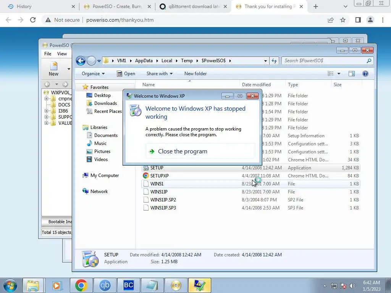Viewport: 391px width, 293px height.
Task: Select Downloads in Favorites
Action: coord(102,103)
